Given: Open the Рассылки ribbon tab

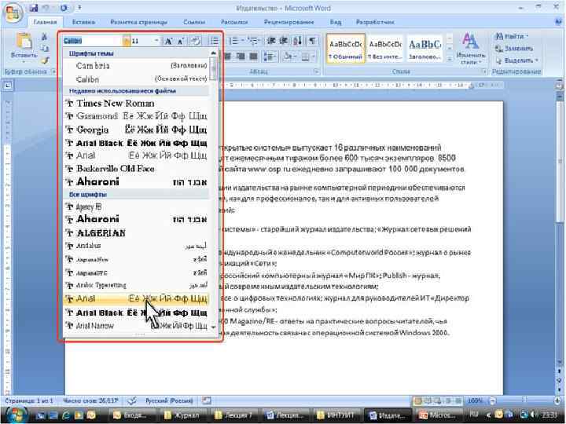Looking at the screenshot, I should point(234,22).
